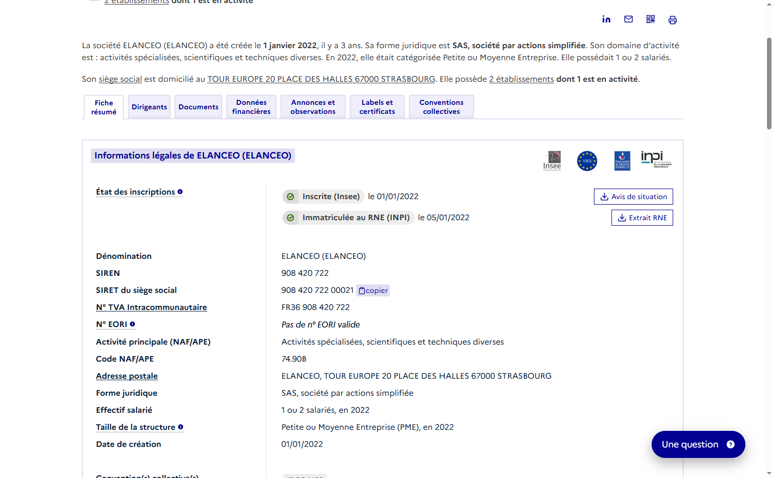
Task: Share by email via envelope icon
Action: (x=628, y=19)
